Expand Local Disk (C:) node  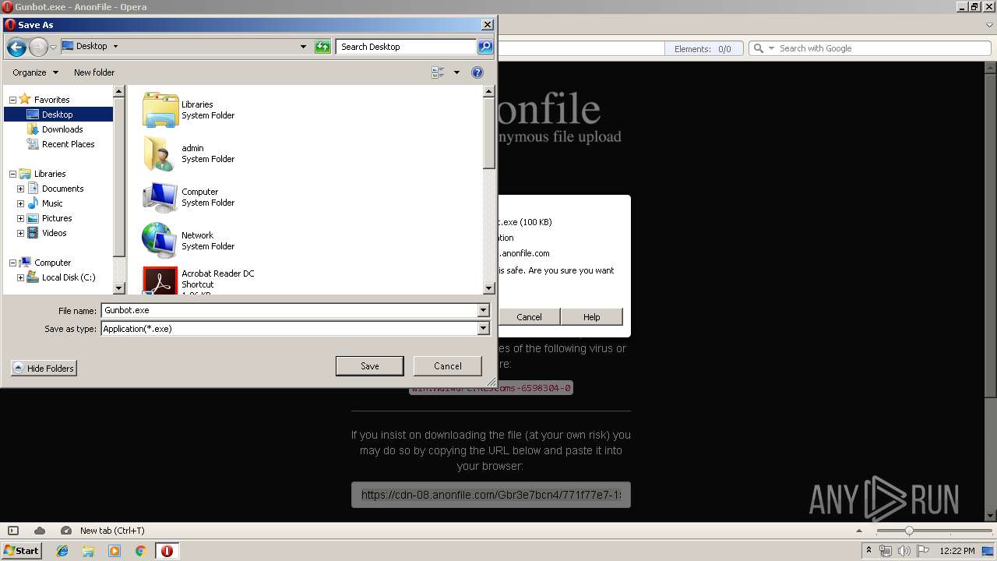click(x=21, y=277)
